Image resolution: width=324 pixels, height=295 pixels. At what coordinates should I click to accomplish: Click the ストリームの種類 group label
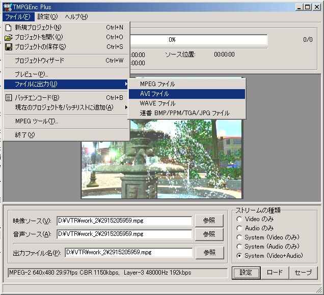click(x=258, y=210)
